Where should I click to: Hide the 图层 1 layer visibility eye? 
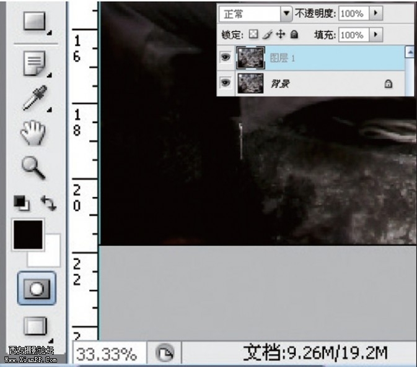pos(226,58)
